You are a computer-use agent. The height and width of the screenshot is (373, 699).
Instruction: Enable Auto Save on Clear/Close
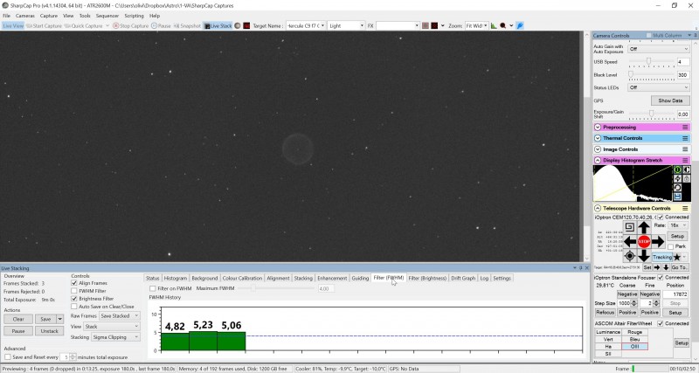pos(74,307)
